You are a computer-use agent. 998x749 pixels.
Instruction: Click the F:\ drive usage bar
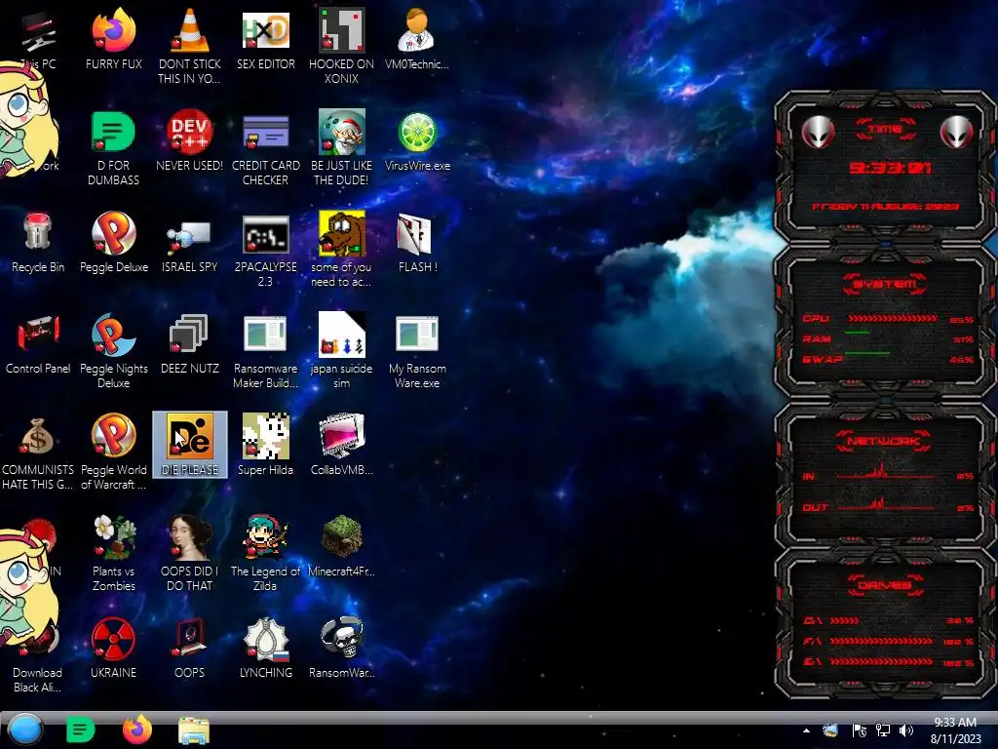coord(881,642)
